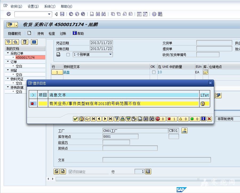Click the Collapse all nodes icon in the overview panel
Screen dimensions: 240x193
(15, 42)
